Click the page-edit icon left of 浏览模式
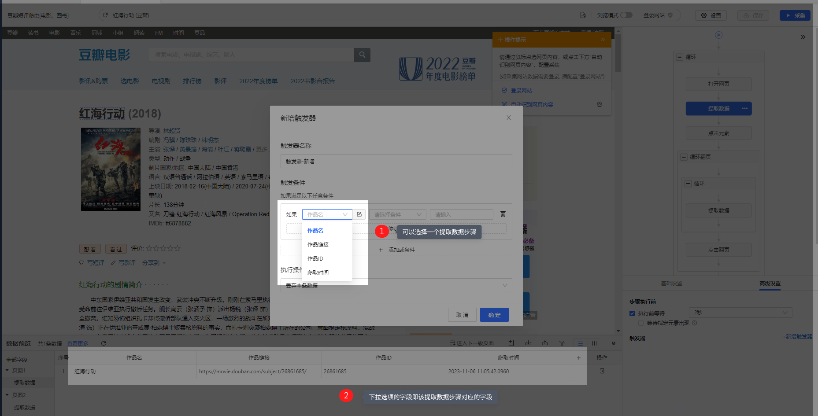Viewport: 818px width, 416px height. point(583,15)
